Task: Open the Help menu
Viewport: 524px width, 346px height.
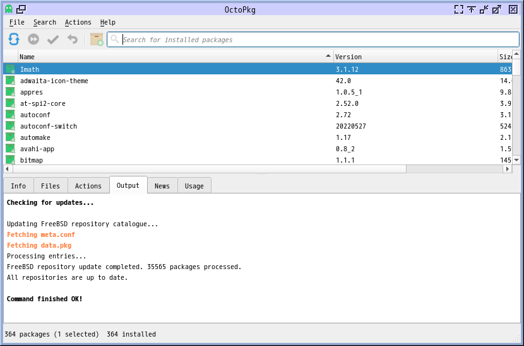Action: (x=107, y=22)
